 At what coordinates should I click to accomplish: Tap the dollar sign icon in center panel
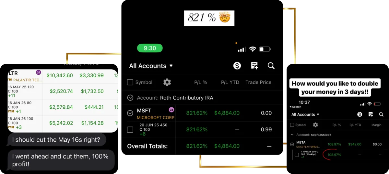(x=237, y=66)
